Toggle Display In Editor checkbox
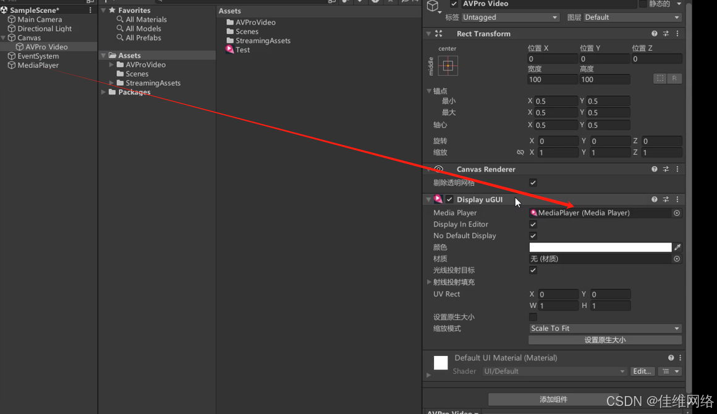717x414 pixels. (533, 225)
